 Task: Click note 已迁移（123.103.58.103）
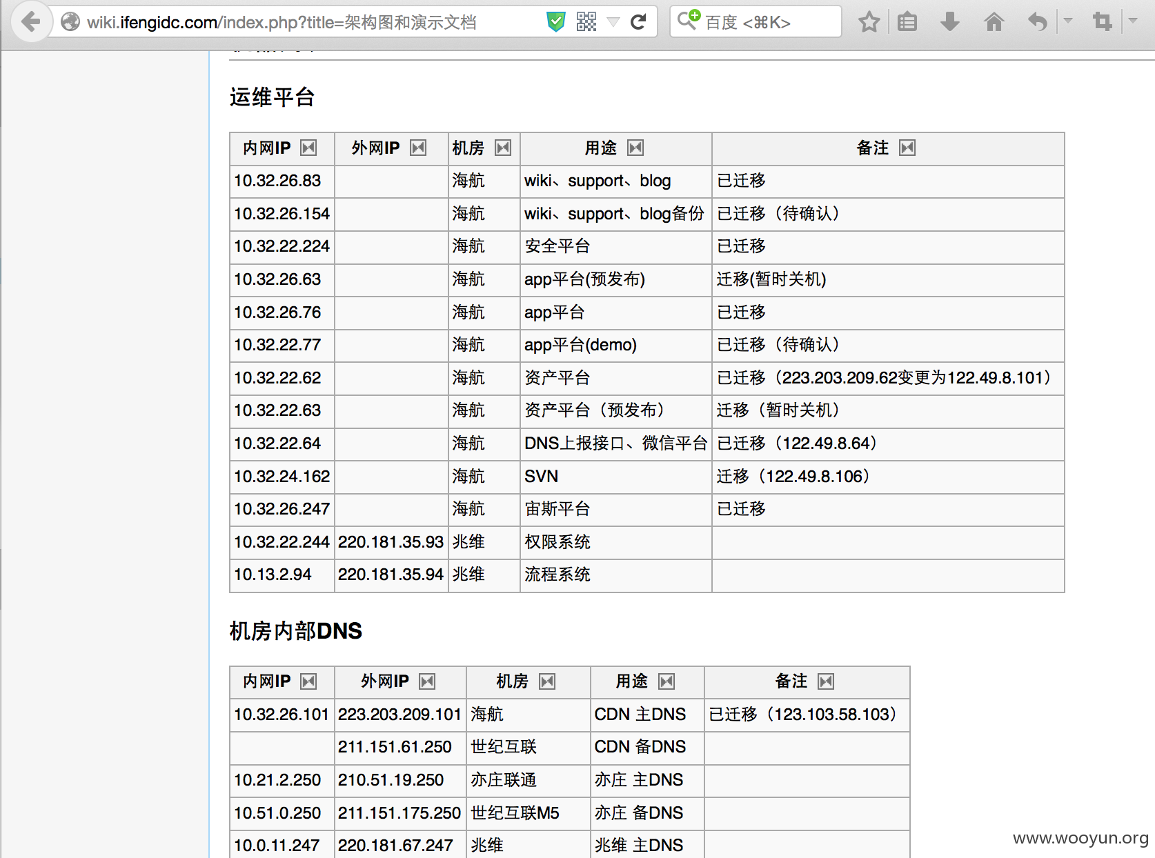click(806, 715)
